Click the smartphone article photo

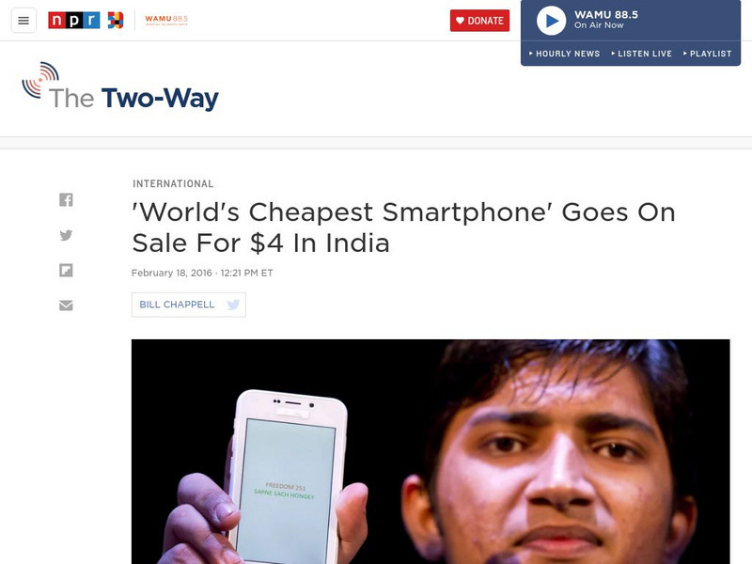tap(431, 452)
